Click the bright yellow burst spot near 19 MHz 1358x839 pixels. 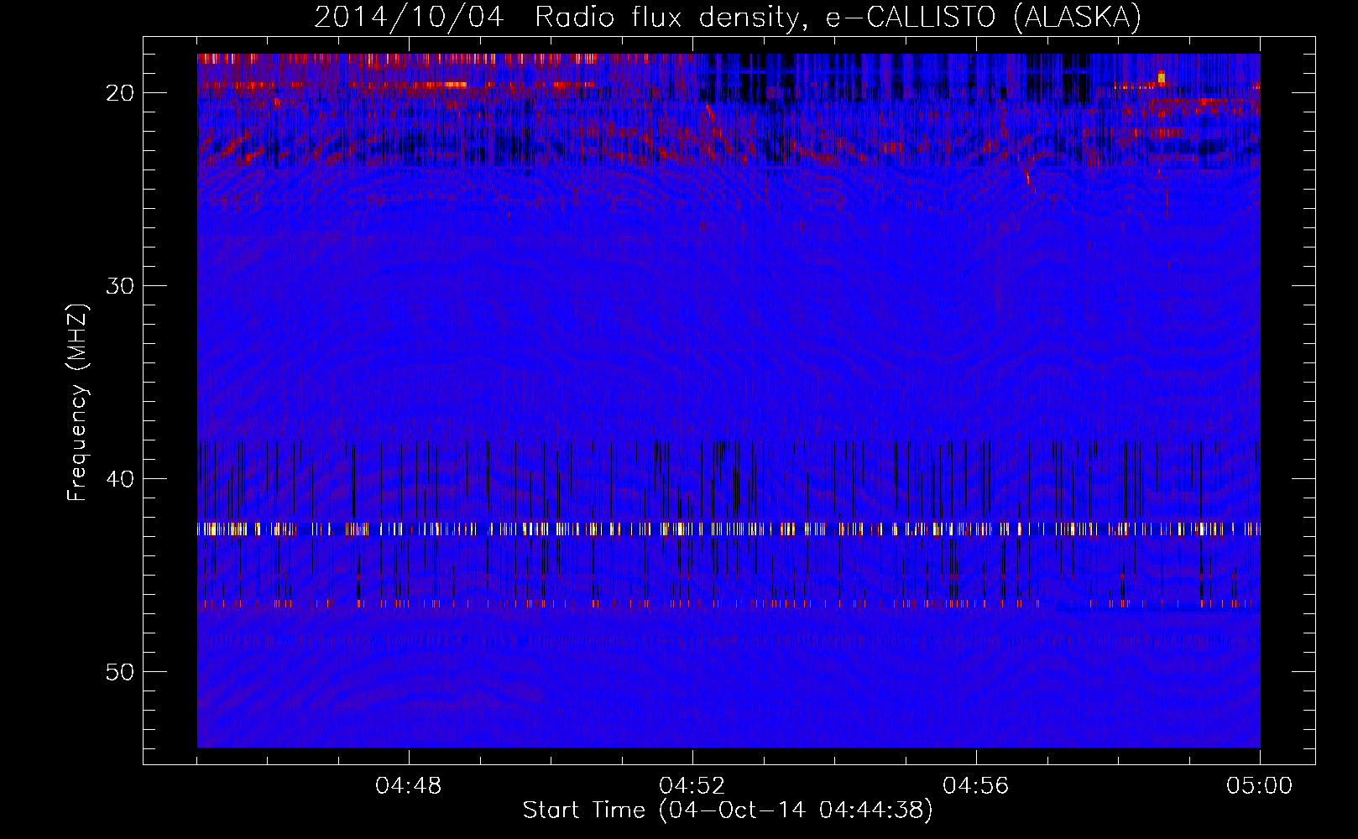point(1162,78)
